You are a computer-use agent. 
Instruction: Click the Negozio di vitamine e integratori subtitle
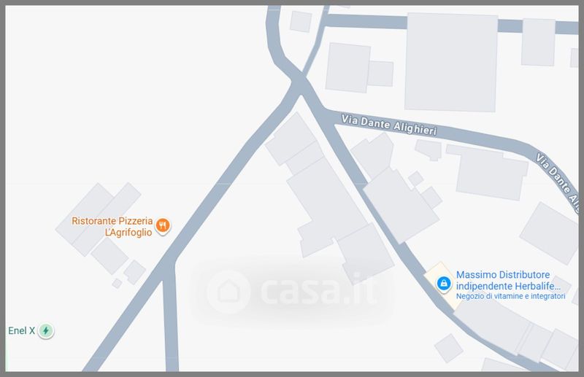click(510, 296)
